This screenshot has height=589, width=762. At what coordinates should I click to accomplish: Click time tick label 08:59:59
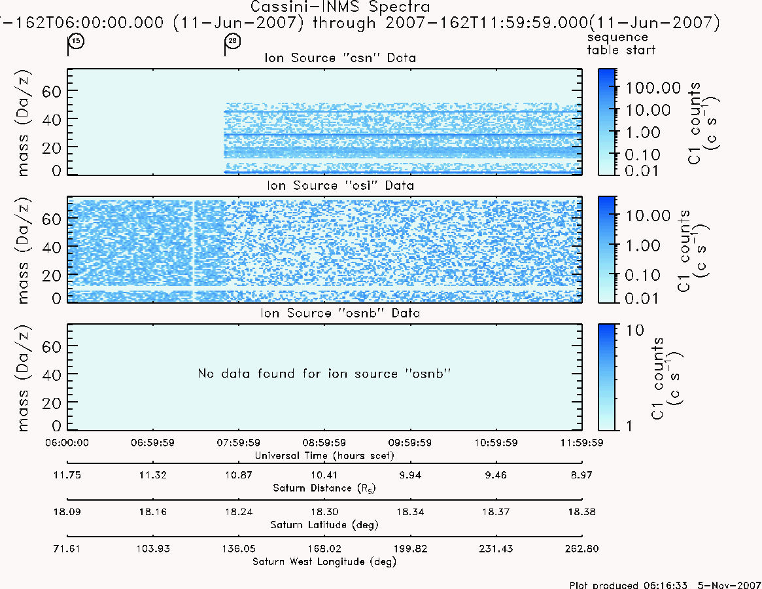(324, 442)
